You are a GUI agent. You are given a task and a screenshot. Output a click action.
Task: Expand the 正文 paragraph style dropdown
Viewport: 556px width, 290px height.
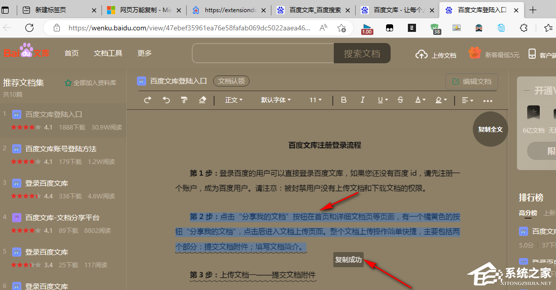pyautogui.click(x=234, y=100)
